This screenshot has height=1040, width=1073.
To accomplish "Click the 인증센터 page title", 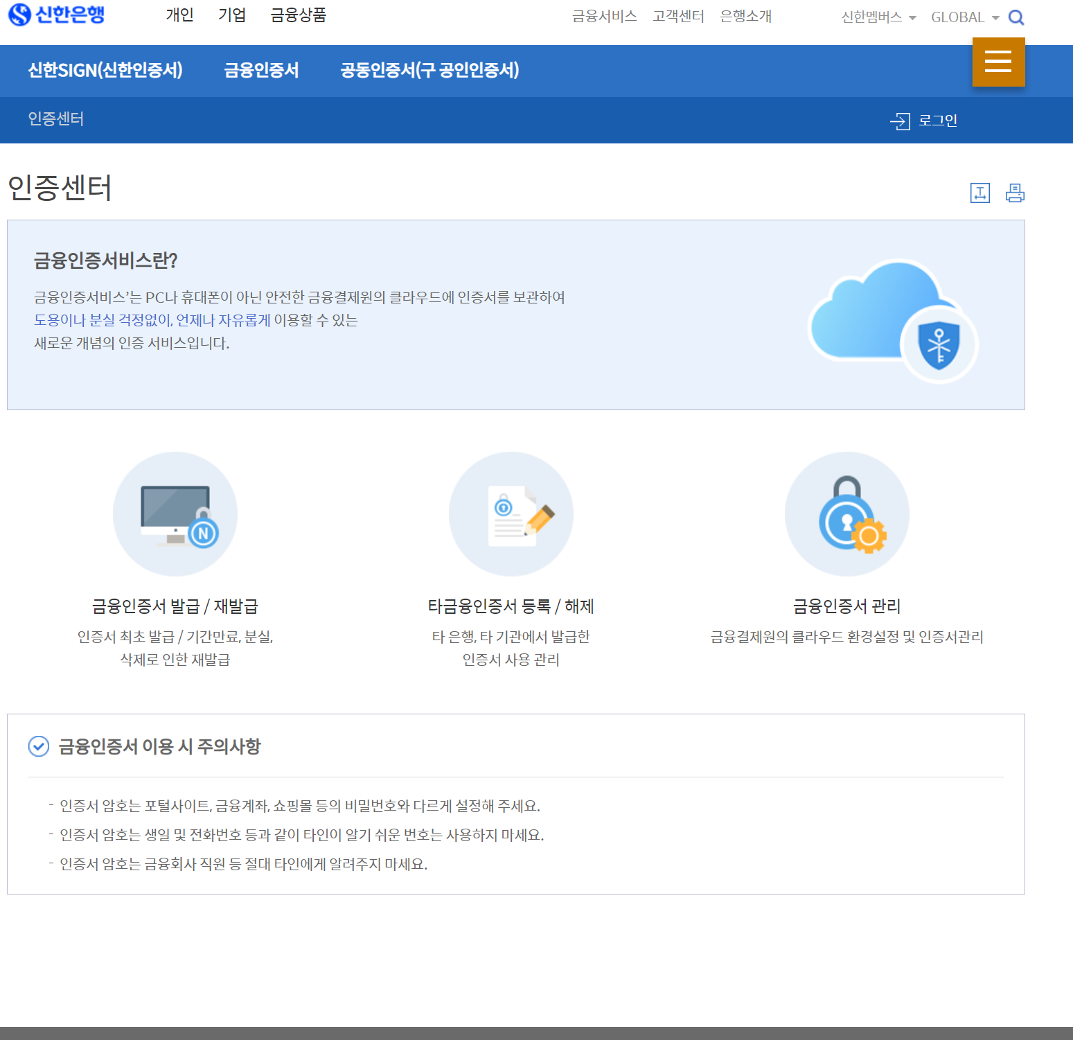I will 60,188.
